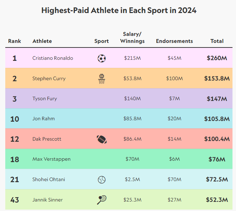Click the chart title about highest-paid athletes
The image size is (236, 211).
119,11
